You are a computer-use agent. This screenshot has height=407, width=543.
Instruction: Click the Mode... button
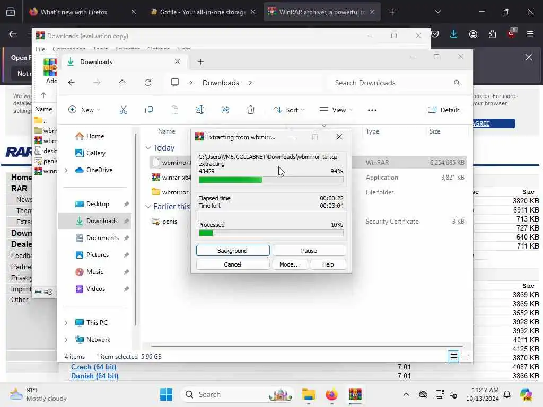290,264
